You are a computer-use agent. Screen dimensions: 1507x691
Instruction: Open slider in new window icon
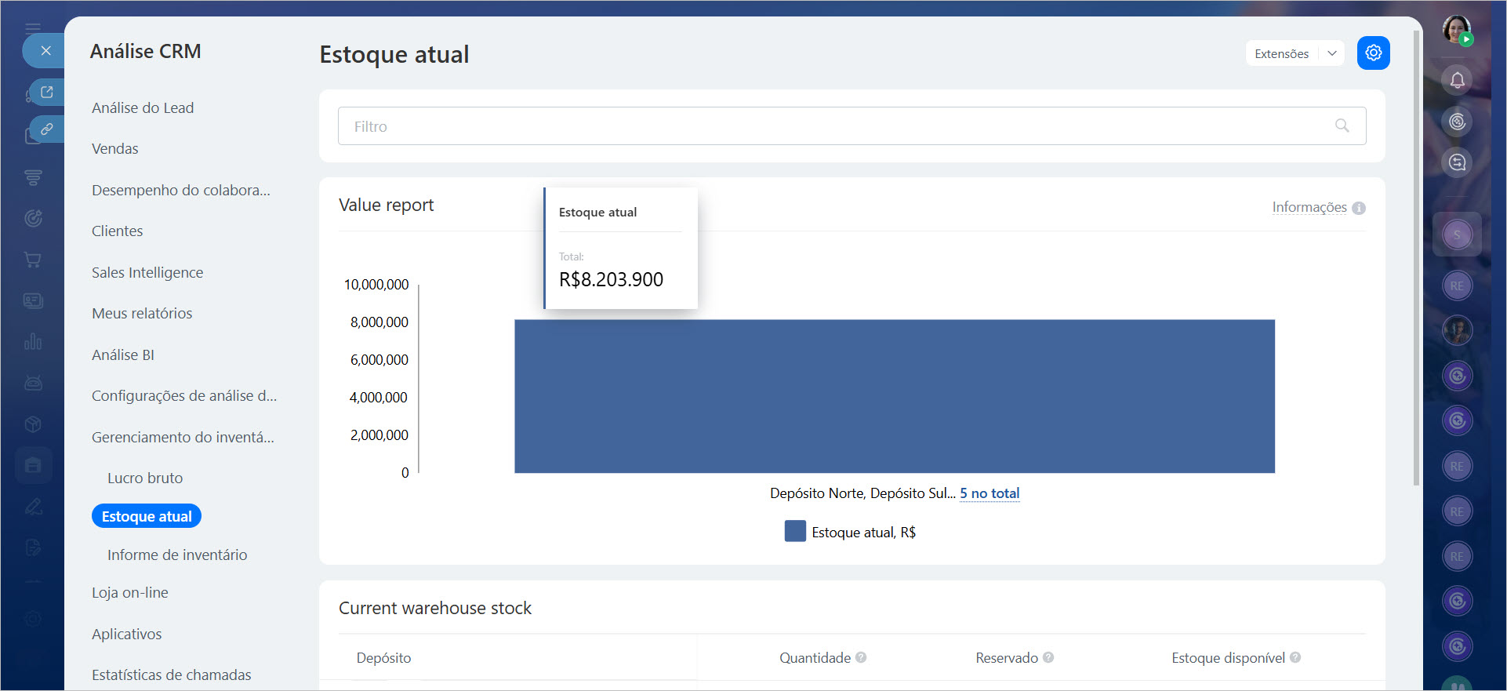47,93
